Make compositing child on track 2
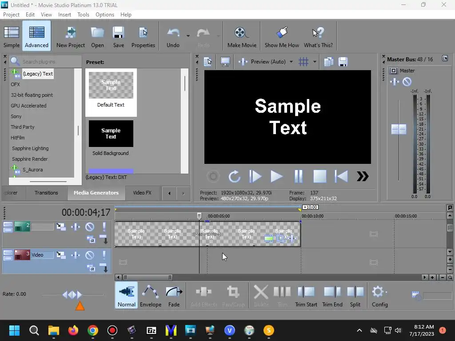This screenshot has height=341, width=455. 104,239
